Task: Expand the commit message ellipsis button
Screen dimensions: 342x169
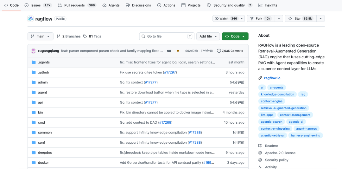Action: [x=169, y=51]
